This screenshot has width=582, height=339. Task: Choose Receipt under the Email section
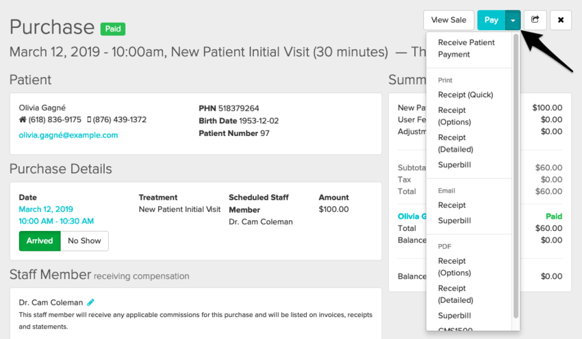(452, 205)
